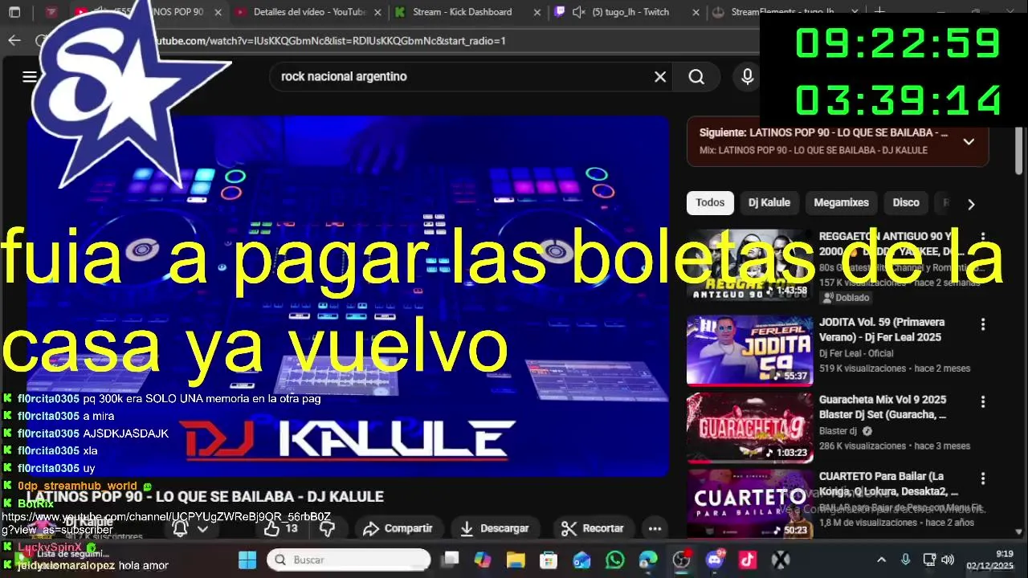Toggle the microphone tray icon

click(x=906, y=560)
